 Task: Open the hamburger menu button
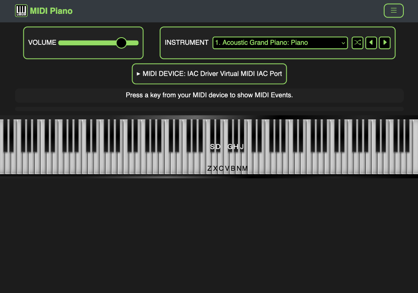point(393,11)
